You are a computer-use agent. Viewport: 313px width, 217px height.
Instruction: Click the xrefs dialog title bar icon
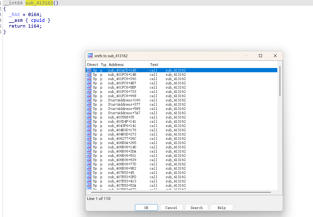pyautogui.click(x=90, y=56)
